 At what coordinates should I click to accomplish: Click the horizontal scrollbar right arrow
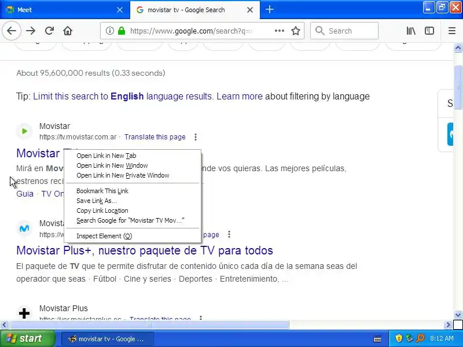[448, 325]
